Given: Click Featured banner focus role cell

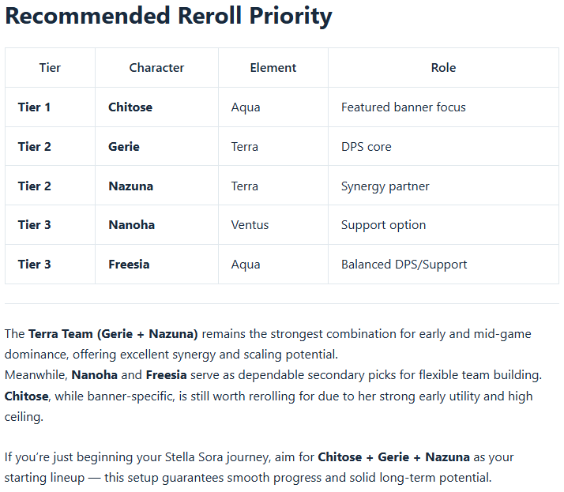Looking at the screenshot, I should coord(403,107).
